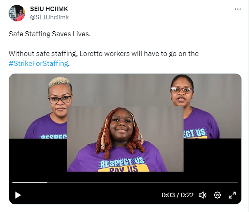Seek to the middle of video progress bar
Viewport: 250px width, 212px height.
pyautogui.click(x=125, y=183)
